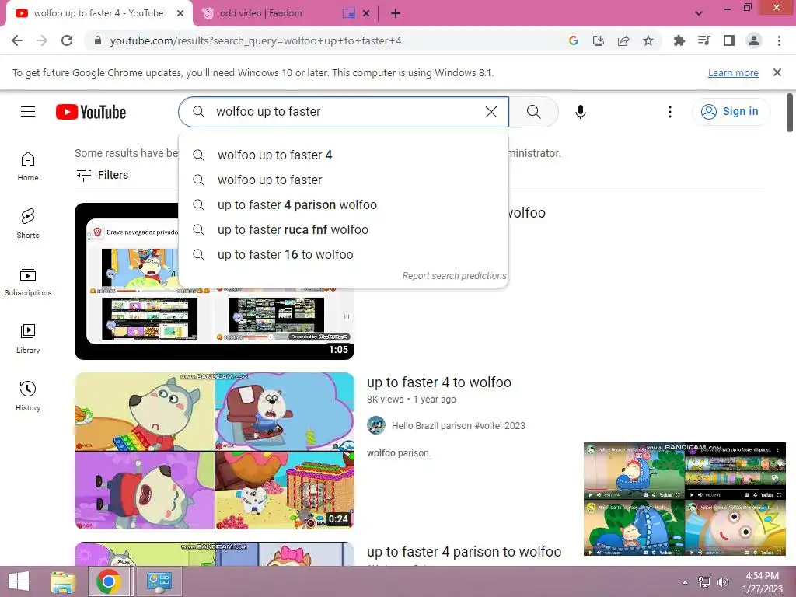Open the media control icon in the toolbar
796x597 pixels.
pyautogui.click(x=704, y=40)
